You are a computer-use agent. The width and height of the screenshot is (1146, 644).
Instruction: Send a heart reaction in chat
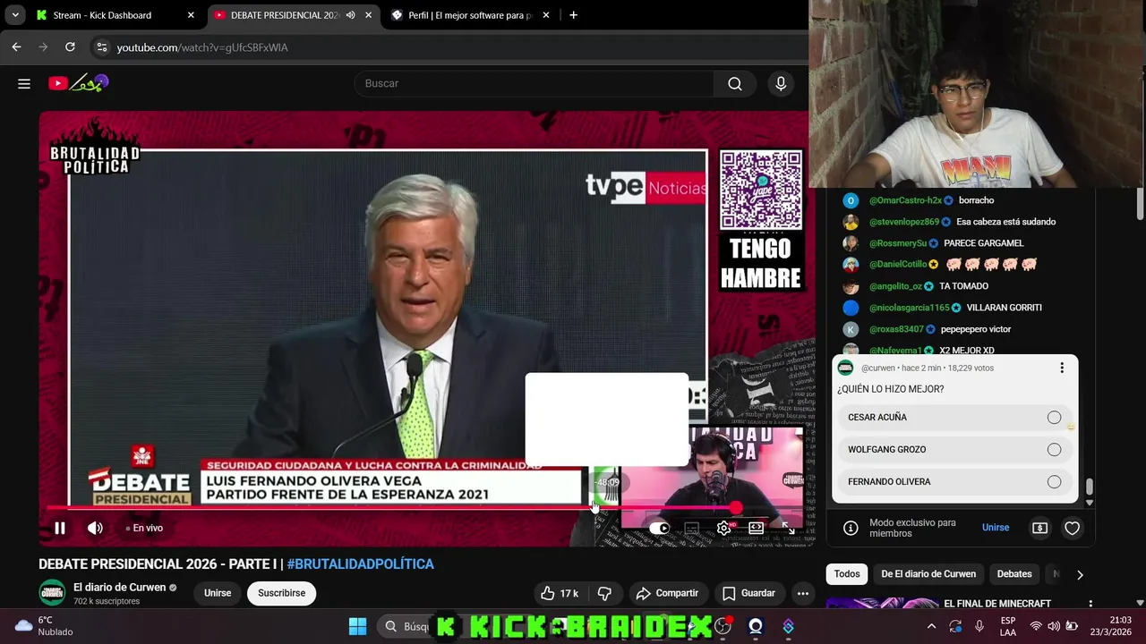click(1072, 528)
